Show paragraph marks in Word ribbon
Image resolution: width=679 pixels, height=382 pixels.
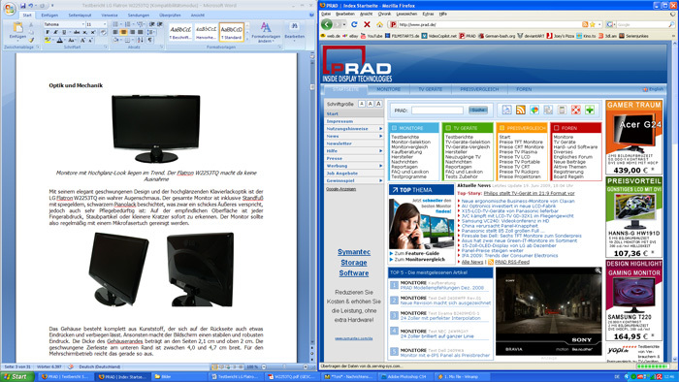pyautogui.click(x=149, y=40)
